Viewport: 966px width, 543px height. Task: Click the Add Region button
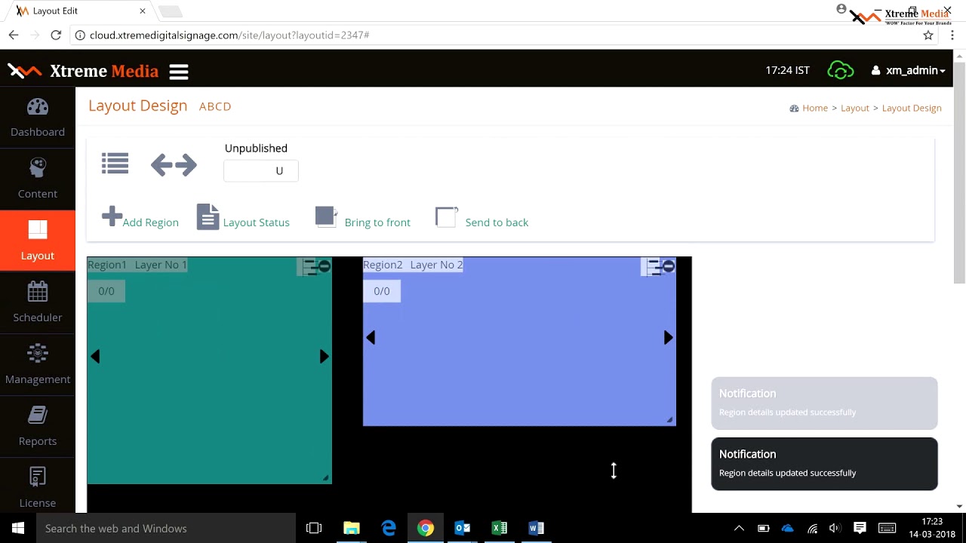(140, 219)
